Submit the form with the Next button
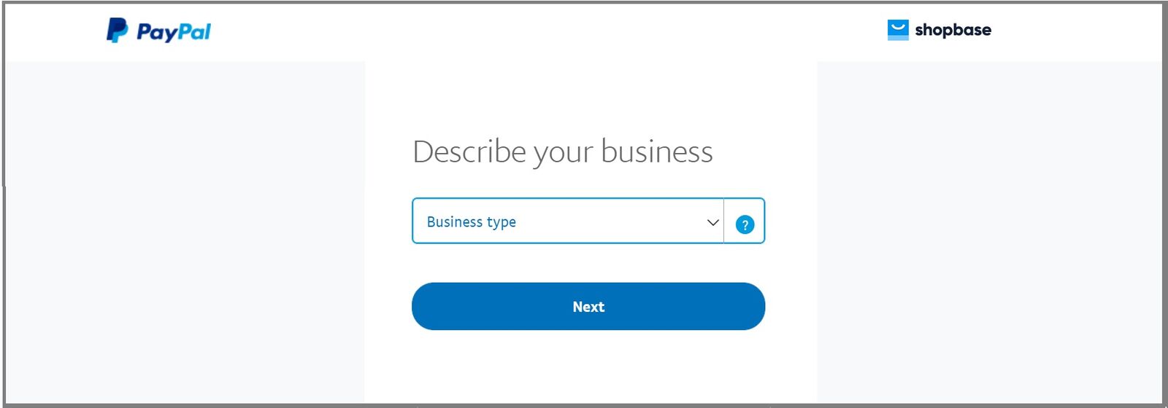Viewport: 1168px width, 408px height. click(588, 307)
